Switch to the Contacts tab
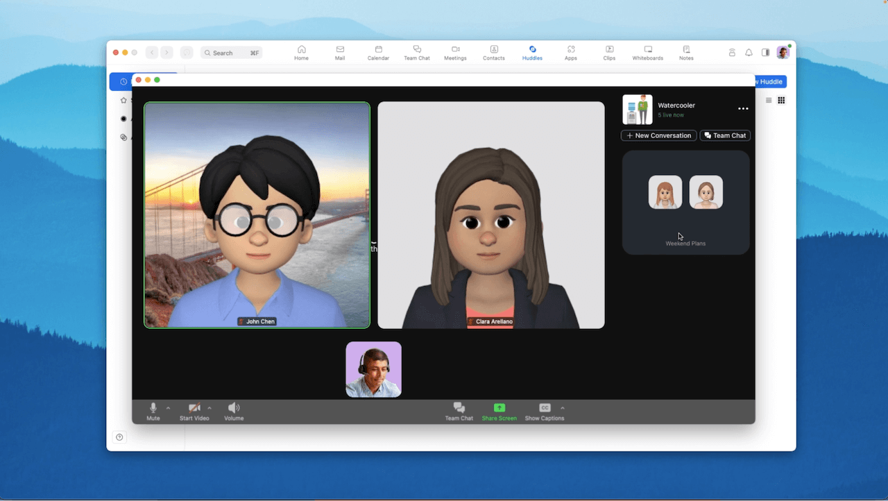The width and height of the screenshot is (888, 501). tap(493, 50)
